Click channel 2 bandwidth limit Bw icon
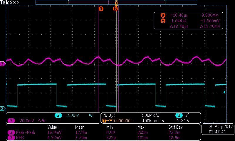 [x=90, y=115]
